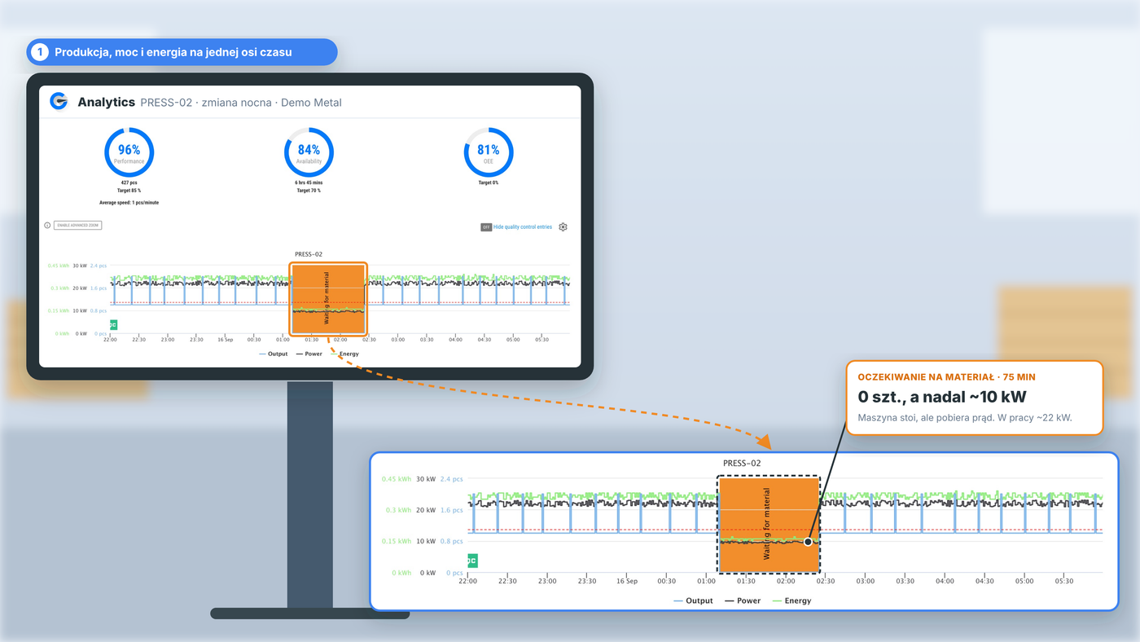This screenshot has height=642, width=1140.
Task: Click the green QC marker in the monitor chart
Action: (x=113, y=324)
